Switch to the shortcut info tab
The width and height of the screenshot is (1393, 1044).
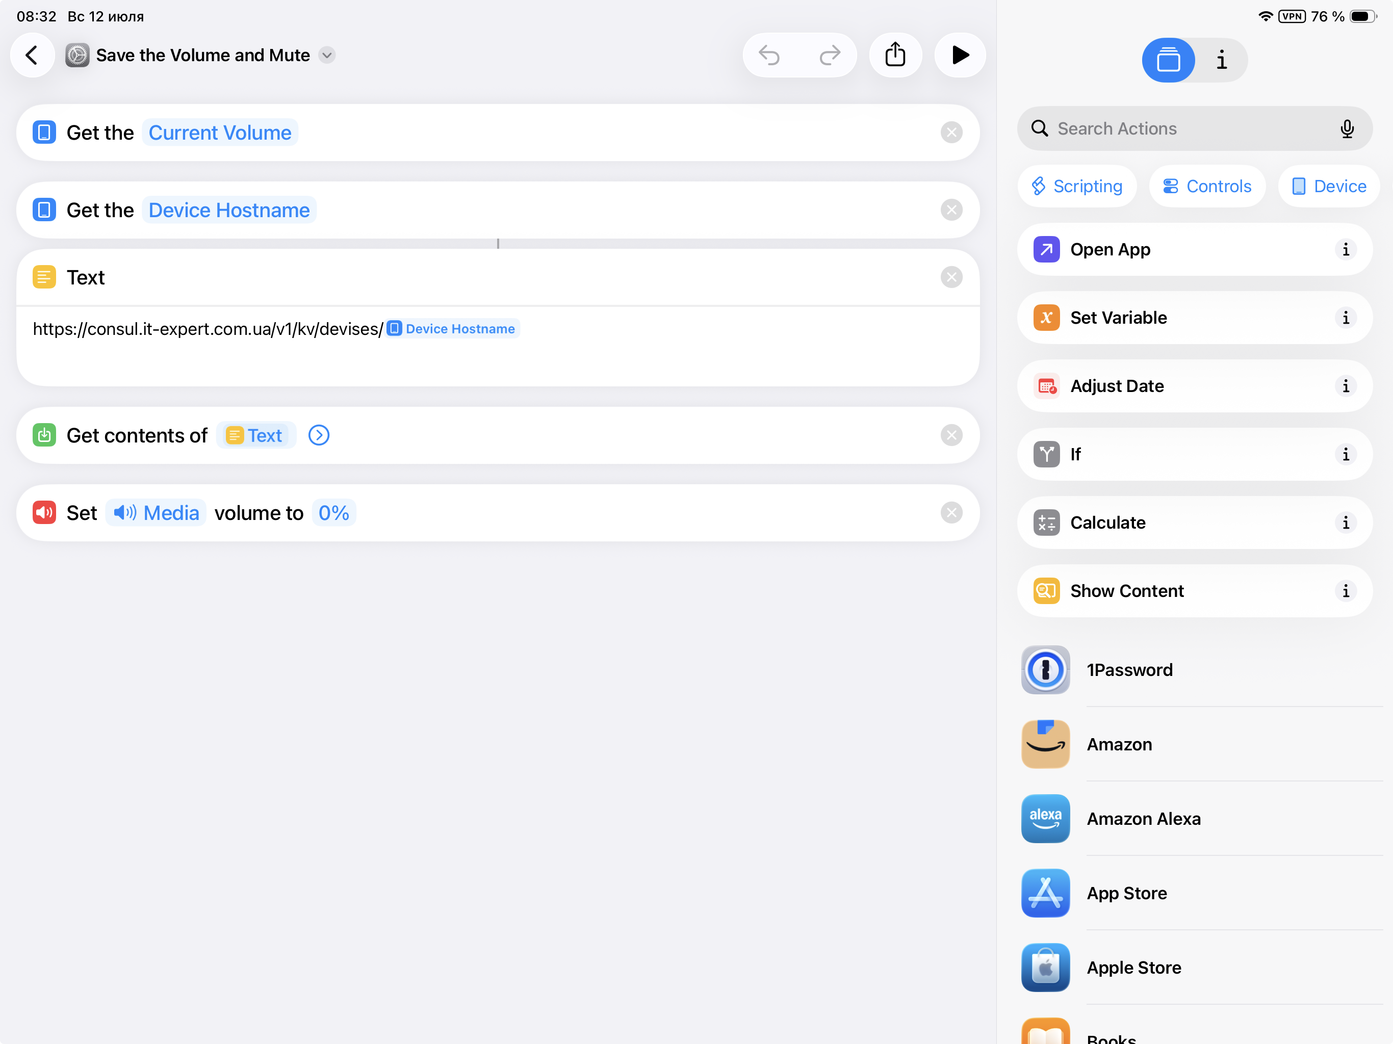(x=1222, y=61)
